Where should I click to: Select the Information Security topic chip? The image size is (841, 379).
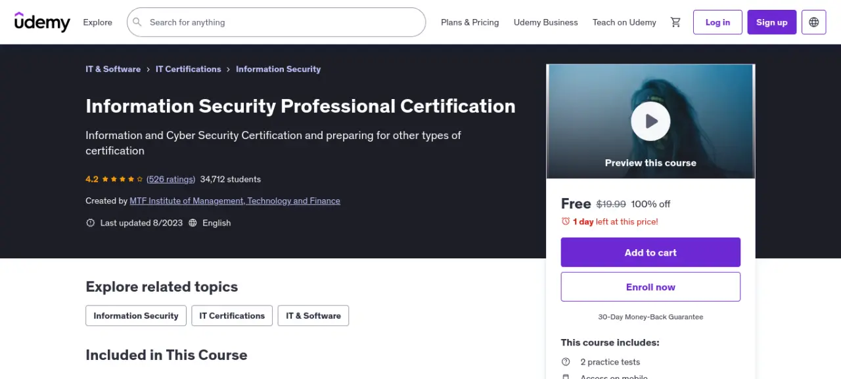(136, 315)
